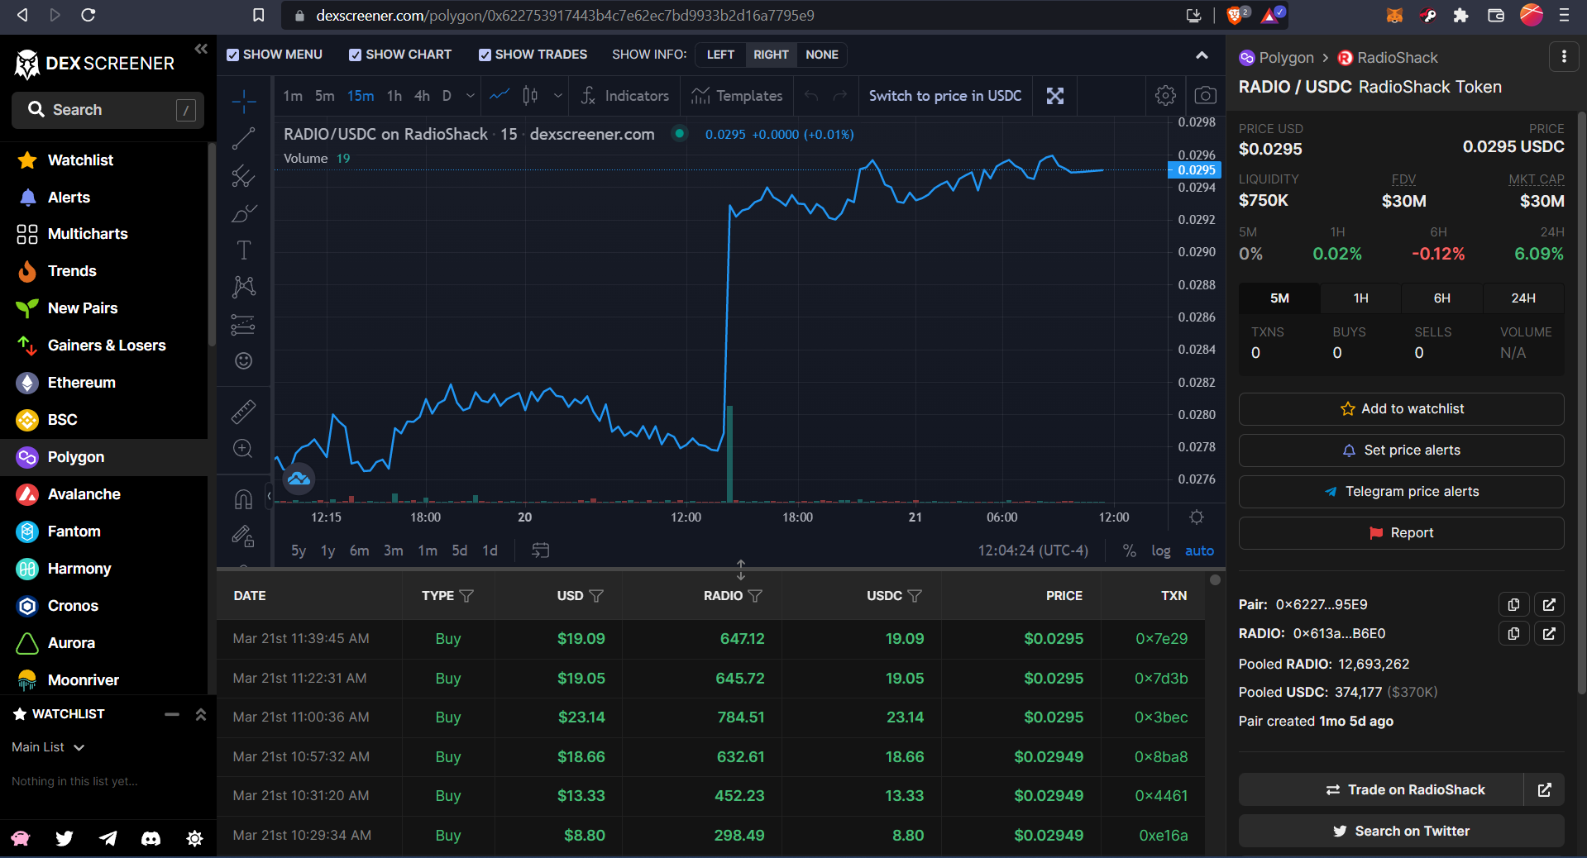Open the go to date tool

[x=540, y=551]
